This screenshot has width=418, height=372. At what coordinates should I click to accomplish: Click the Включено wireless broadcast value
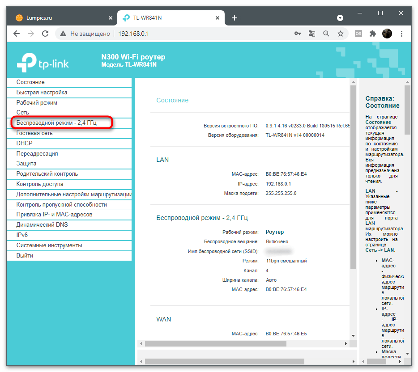tap(277, 241)
